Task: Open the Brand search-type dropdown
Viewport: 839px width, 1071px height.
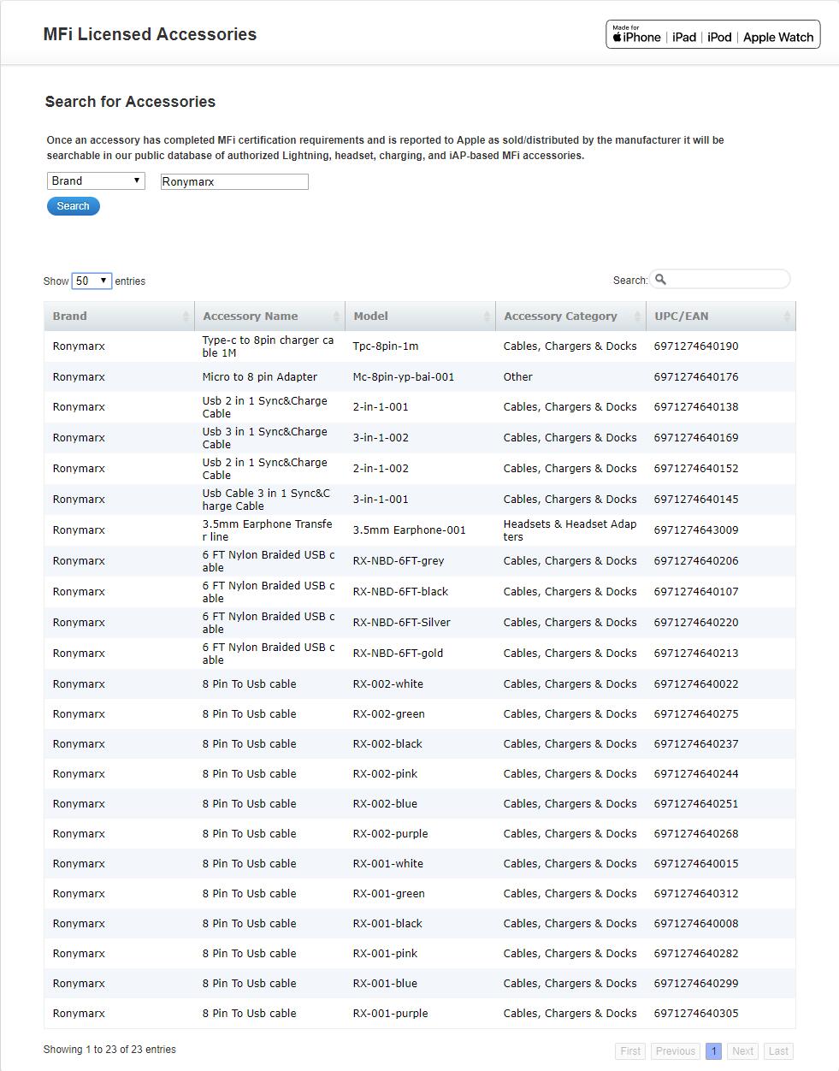Action: point(96,180)
